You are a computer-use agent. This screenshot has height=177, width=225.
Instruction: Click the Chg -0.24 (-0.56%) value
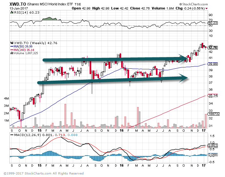pos(190,8)
